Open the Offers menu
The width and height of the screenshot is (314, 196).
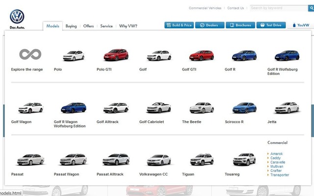click(x=88, y=26)
